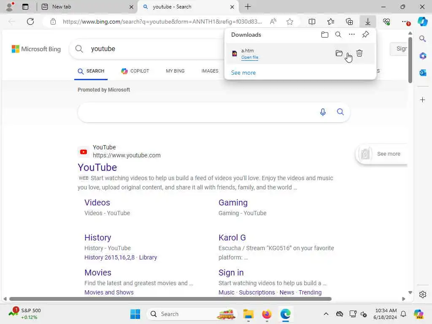Open the Microsoft 365 sidebar icon

click(423, 56)
